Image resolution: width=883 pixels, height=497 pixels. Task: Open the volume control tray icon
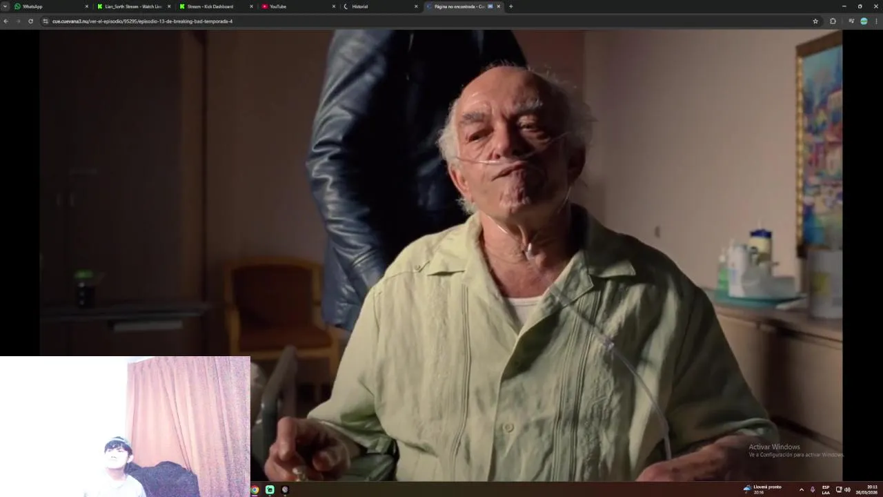[x=847, y=489]
